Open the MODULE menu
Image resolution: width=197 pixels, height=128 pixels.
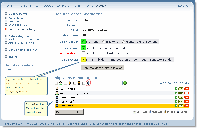click(x=47, y=6)
